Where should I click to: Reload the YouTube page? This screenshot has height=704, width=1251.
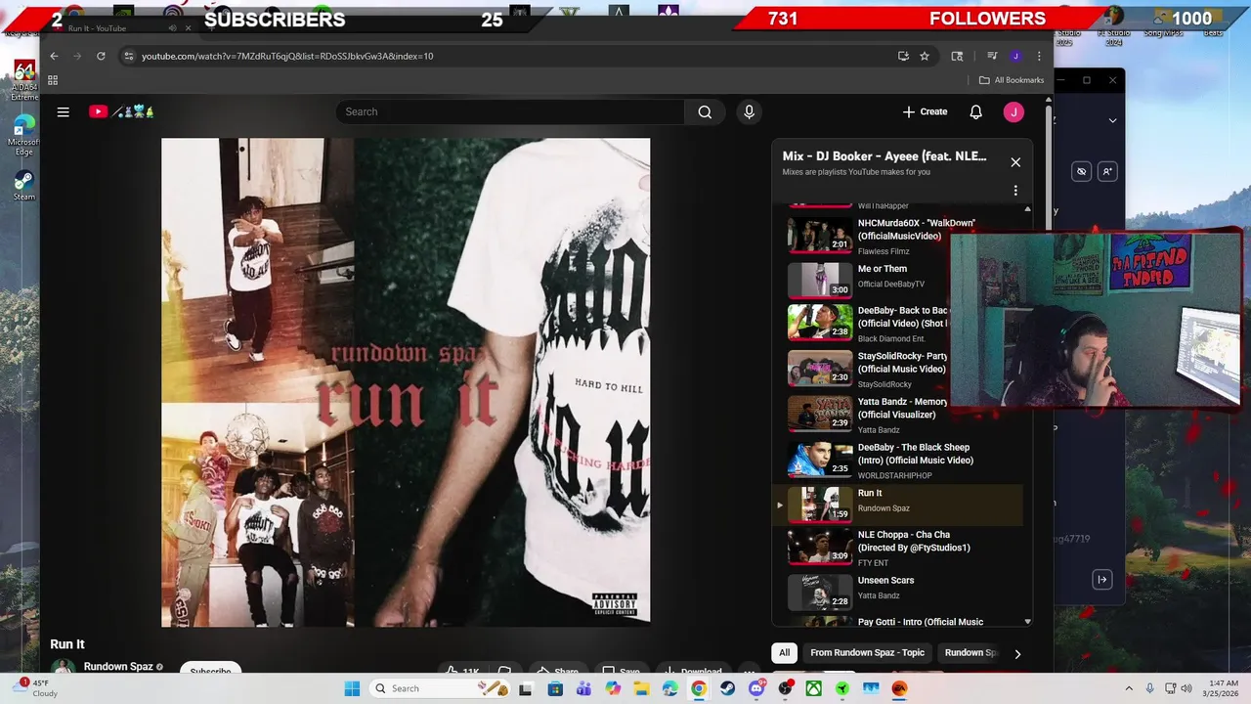[x=101, y=56]
